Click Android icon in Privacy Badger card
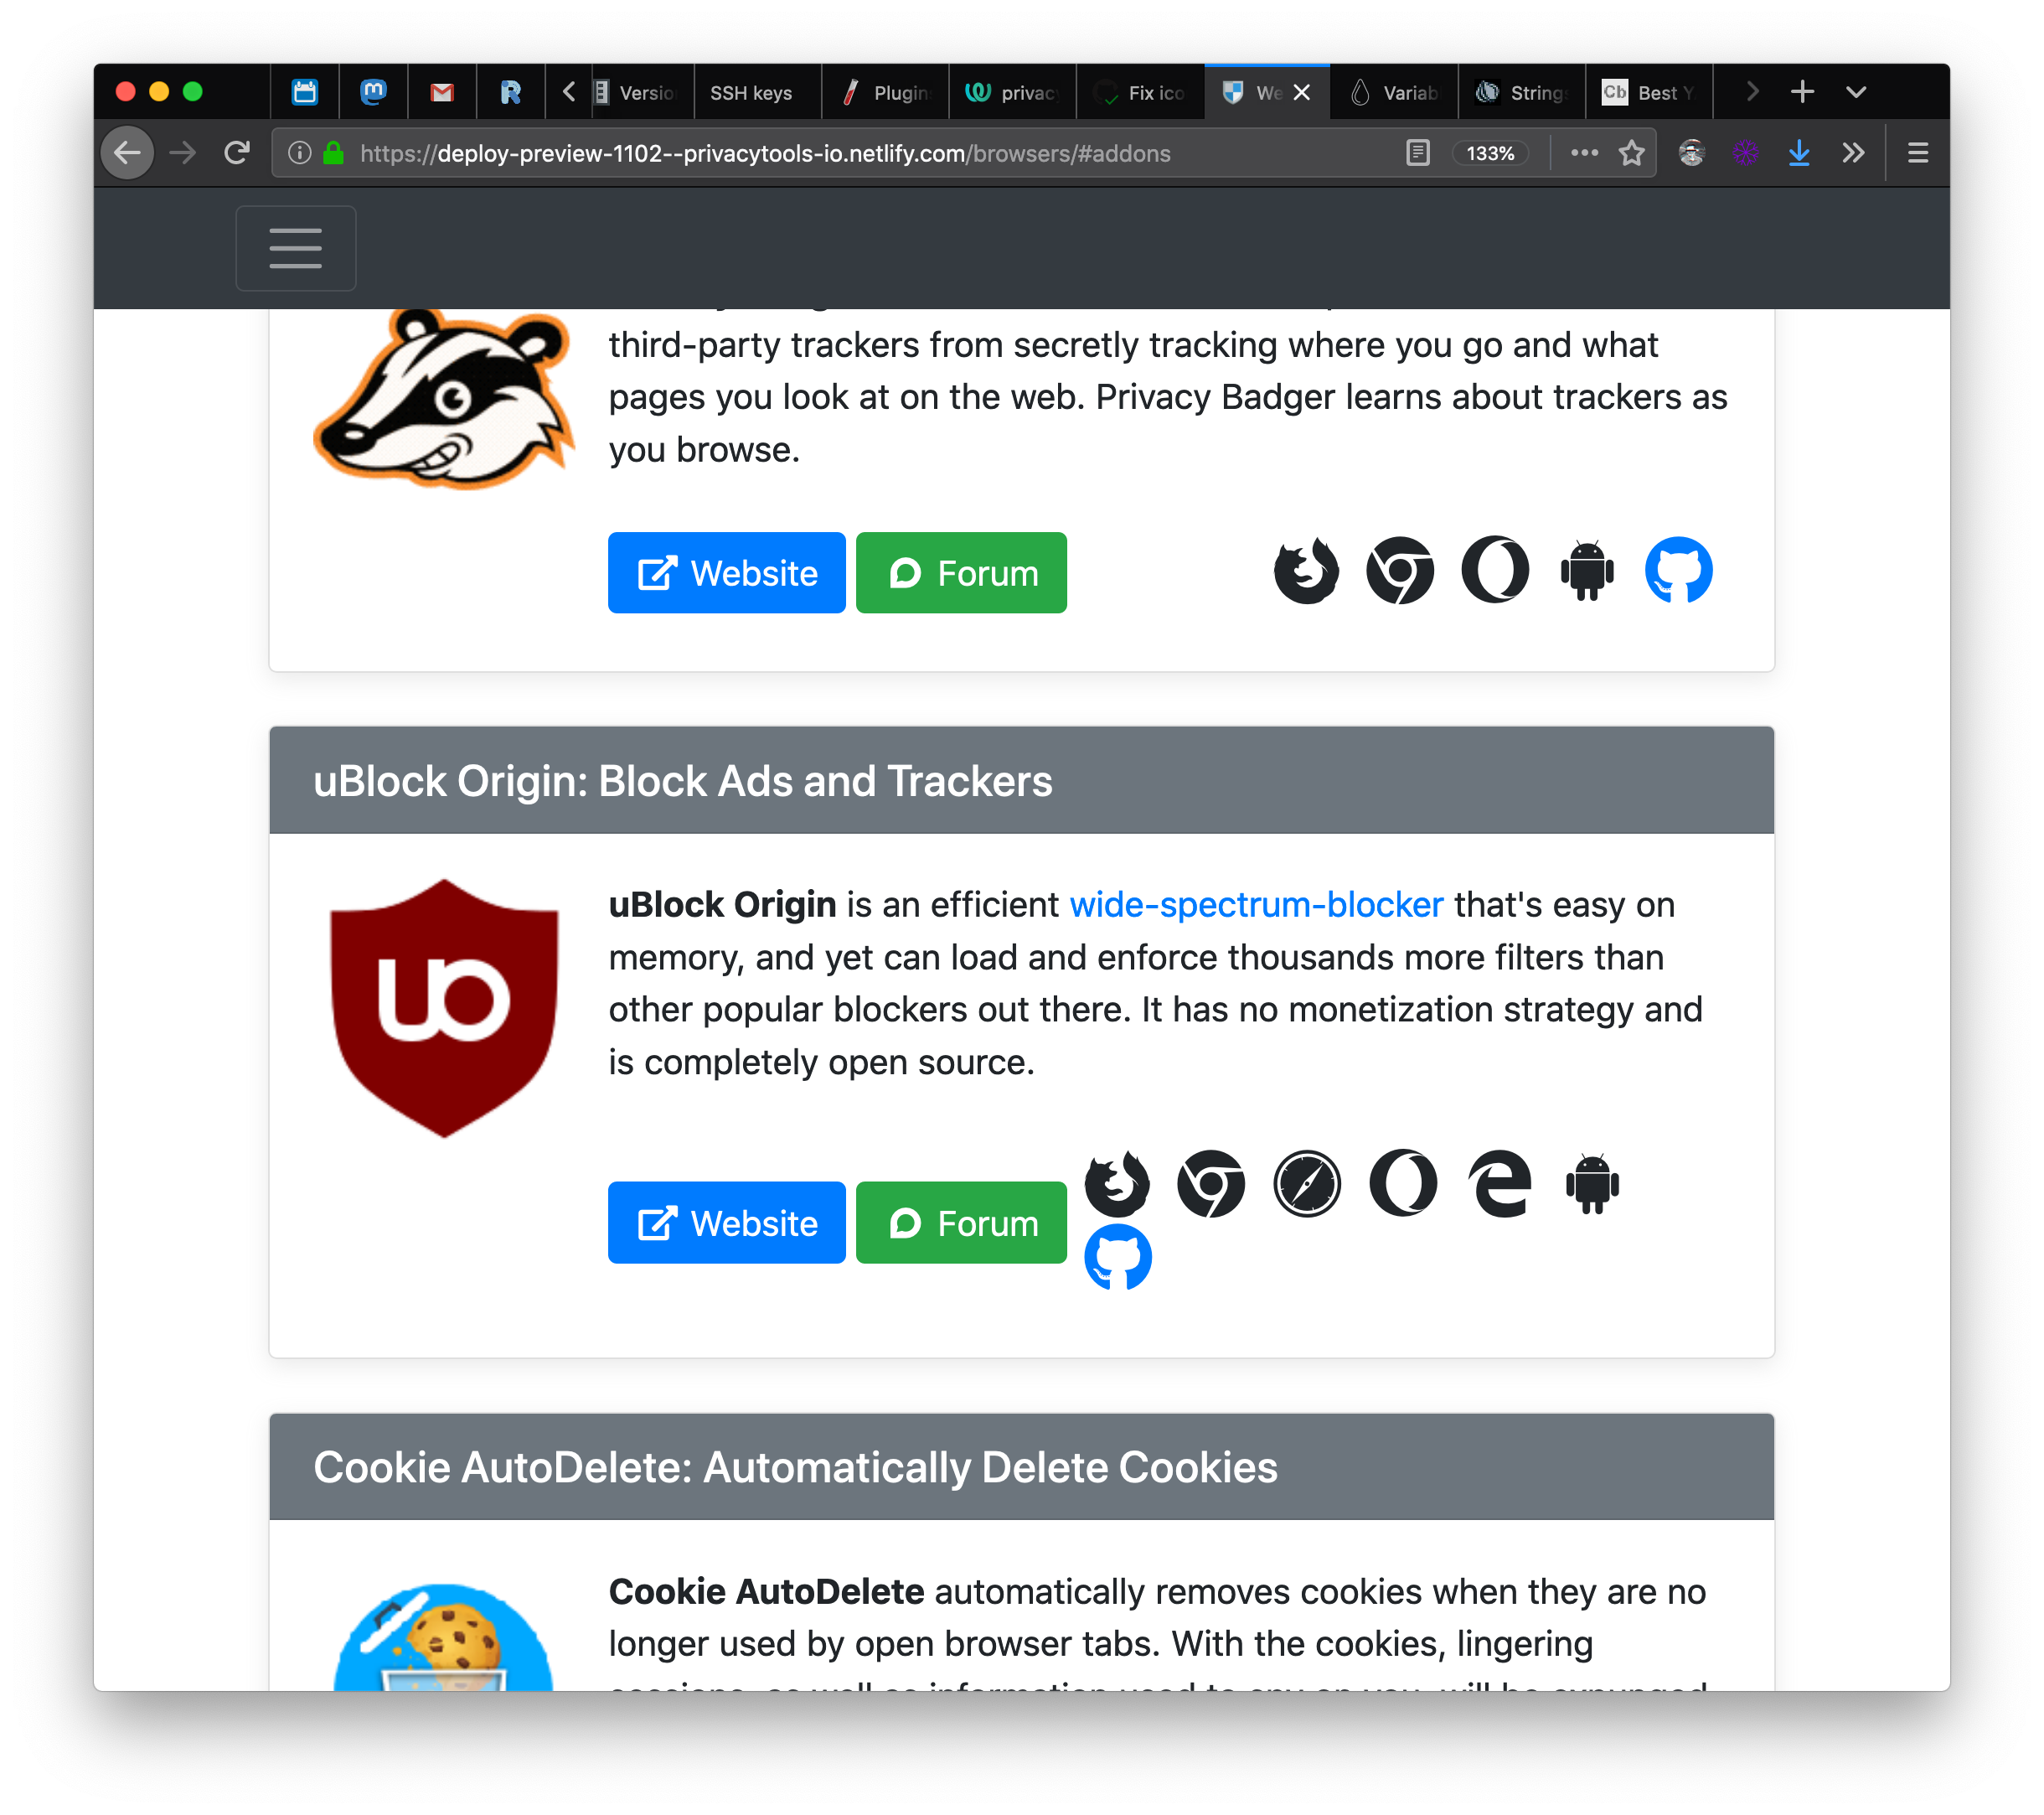The image size is (2044, 1815). (x=1587, y=571)
